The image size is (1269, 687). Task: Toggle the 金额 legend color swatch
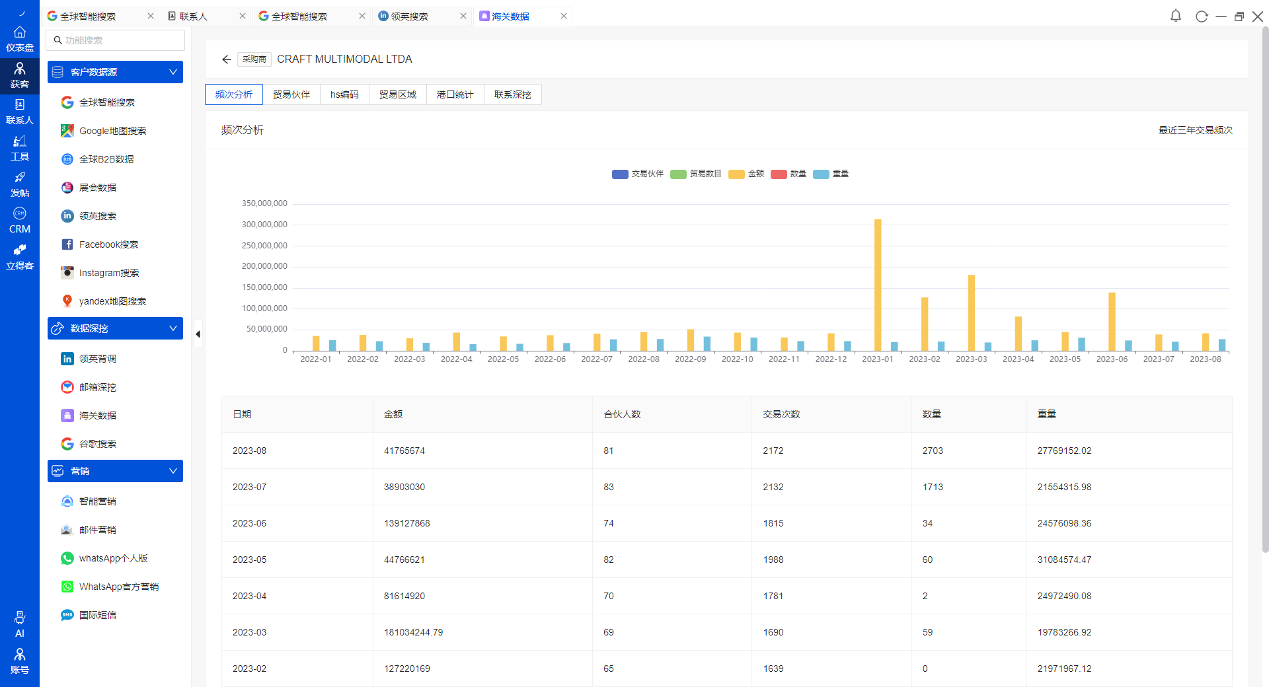pyautogui.click(x=736, y=174)
